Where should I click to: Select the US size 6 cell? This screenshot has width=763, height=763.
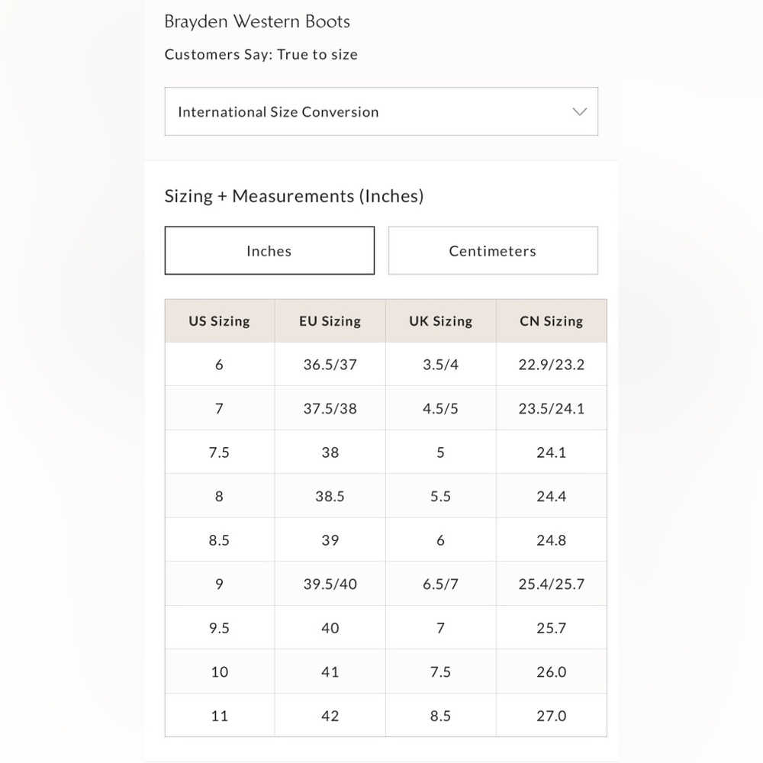point(220,365)
